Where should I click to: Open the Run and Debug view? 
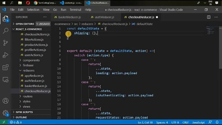(6, 55)
